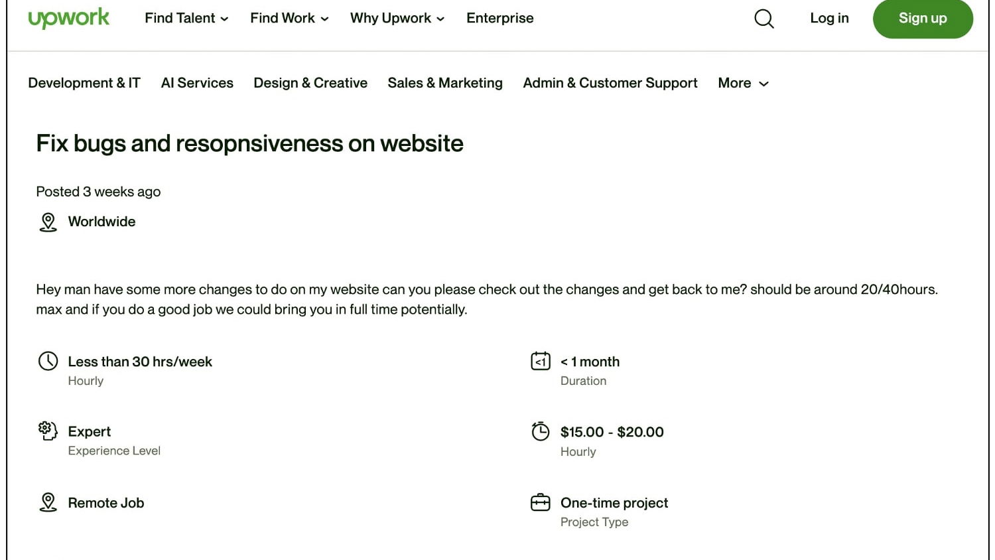Click the job title heading
Screen dimensions: 995x560
[249, 143]
